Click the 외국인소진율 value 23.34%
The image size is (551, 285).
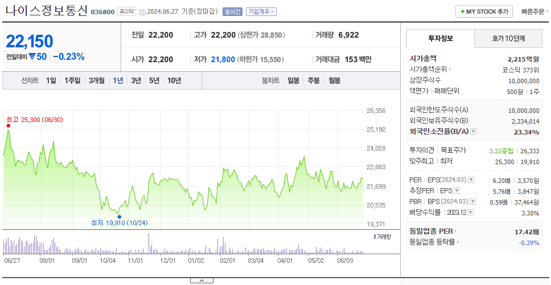point(527,132)
